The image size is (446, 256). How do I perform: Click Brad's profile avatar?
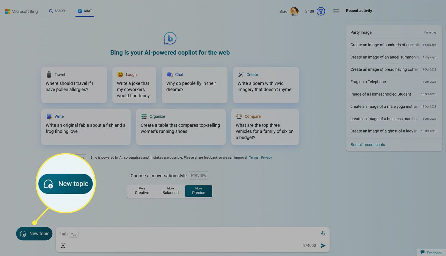(294, 11)
